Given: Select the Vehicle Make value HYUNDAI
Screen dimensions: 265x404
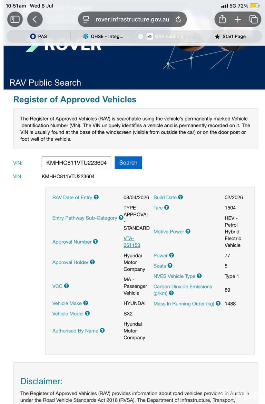Looking at the screenshot, I should (135, 303).
